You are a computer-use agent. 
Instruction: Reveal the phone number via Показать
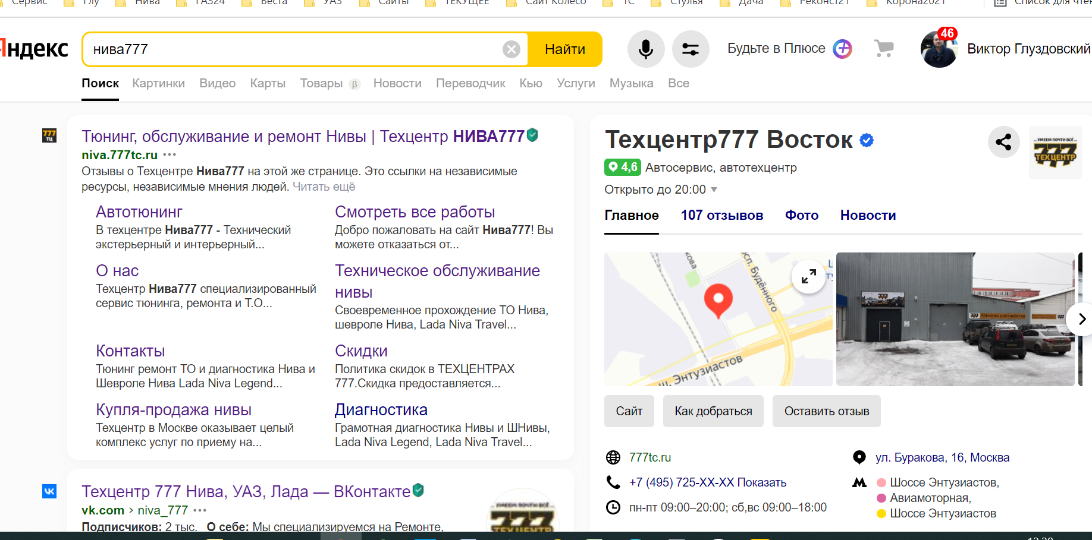[x=761, y=482]
